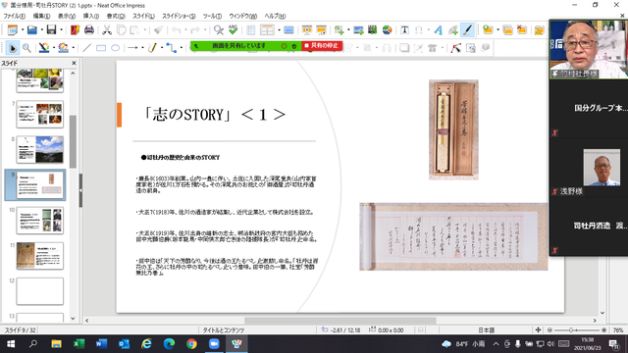Select the Lines and Arrows tool

pos(132,48)
